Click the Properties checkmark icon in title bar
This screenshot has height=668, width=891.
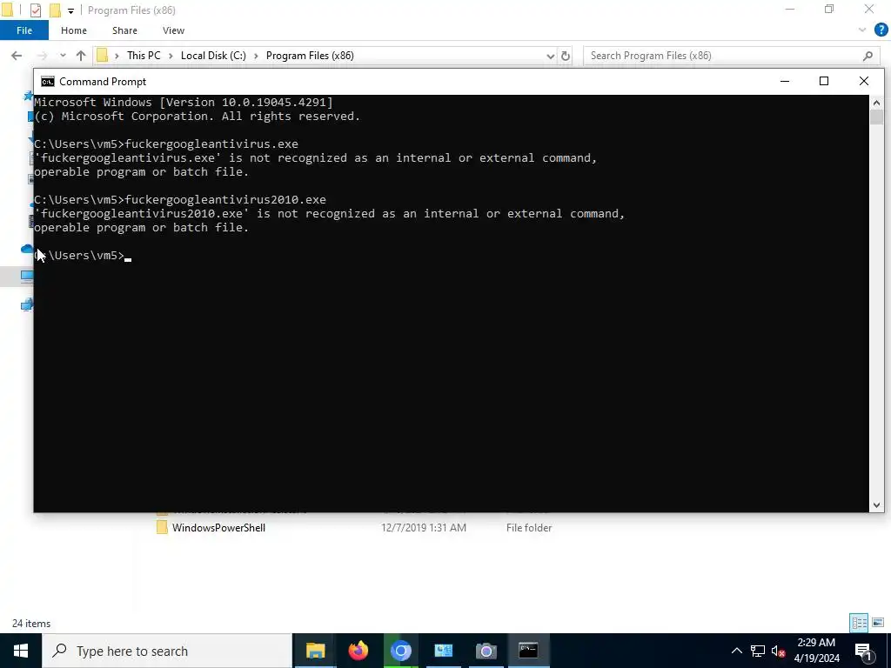point(35,10)
